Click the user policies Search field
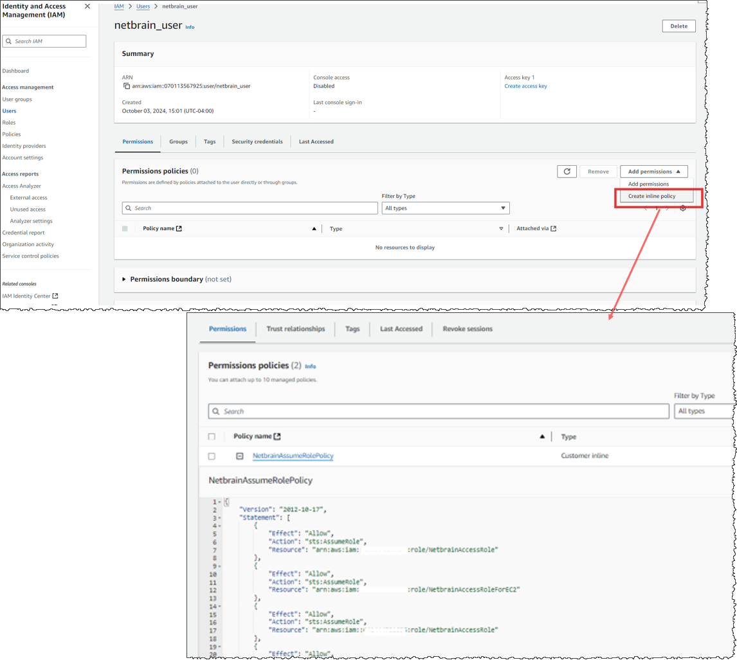737x660 pixels. 250,208
